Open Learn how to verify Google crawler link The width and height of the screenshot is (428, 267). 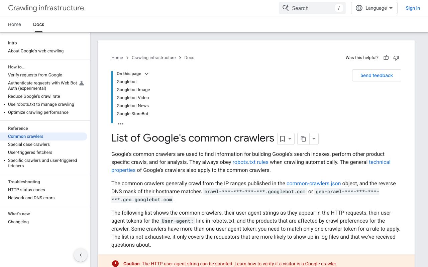coord(286,264)
